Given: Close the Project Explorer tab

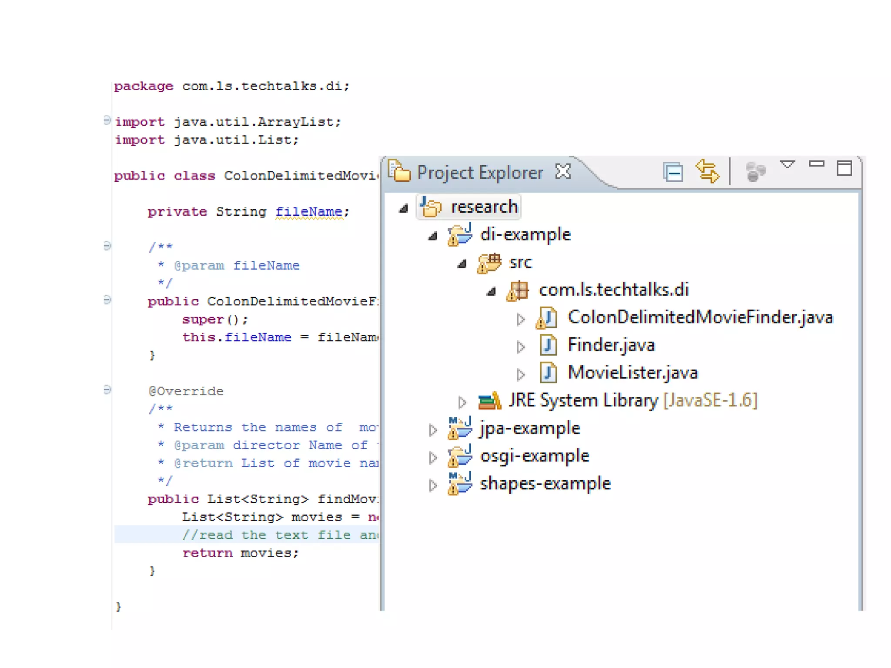Looking at the screenshot, I should click(563, 172).
